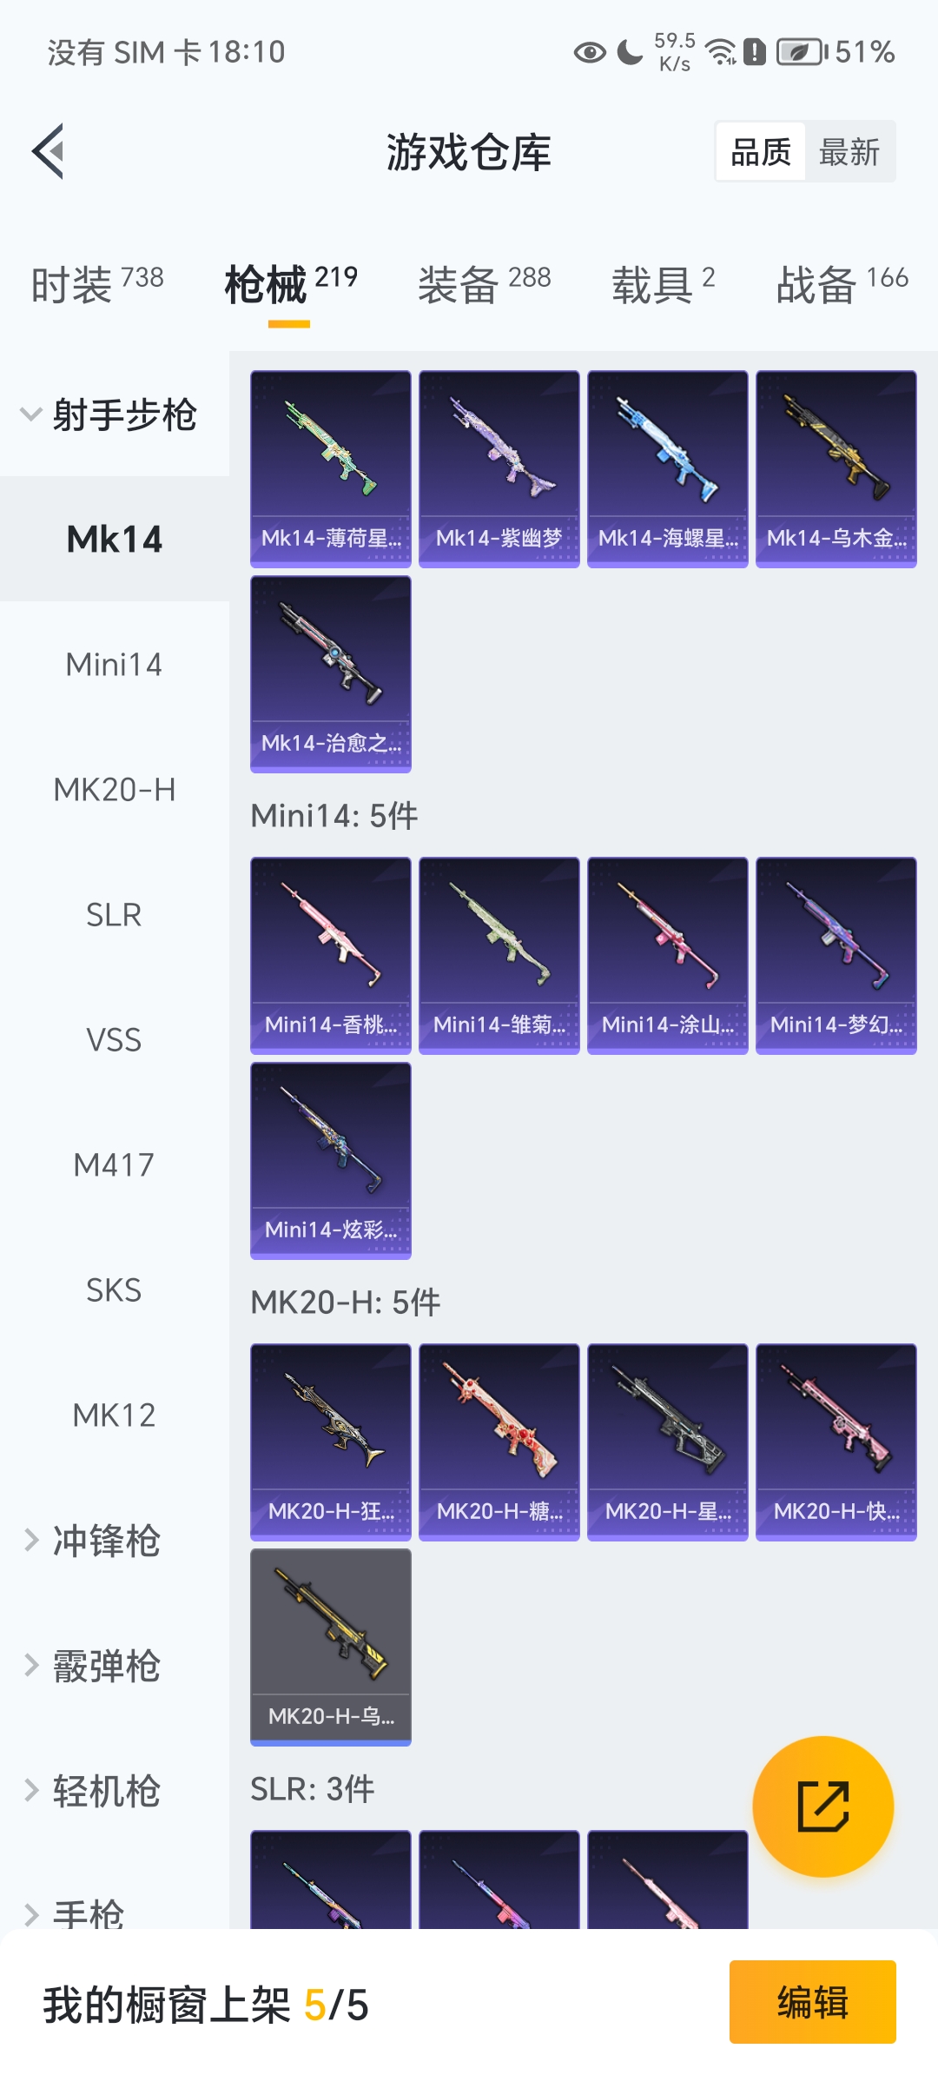Select the MK20-H-糖 red skin item
Viewport: 938px width, 2075px height.
tap(499, 1442)
